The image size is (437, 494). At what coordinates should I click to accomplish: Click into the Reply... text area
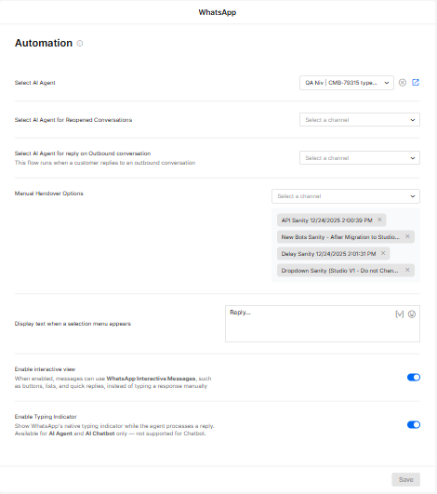(x=323, y=324)
